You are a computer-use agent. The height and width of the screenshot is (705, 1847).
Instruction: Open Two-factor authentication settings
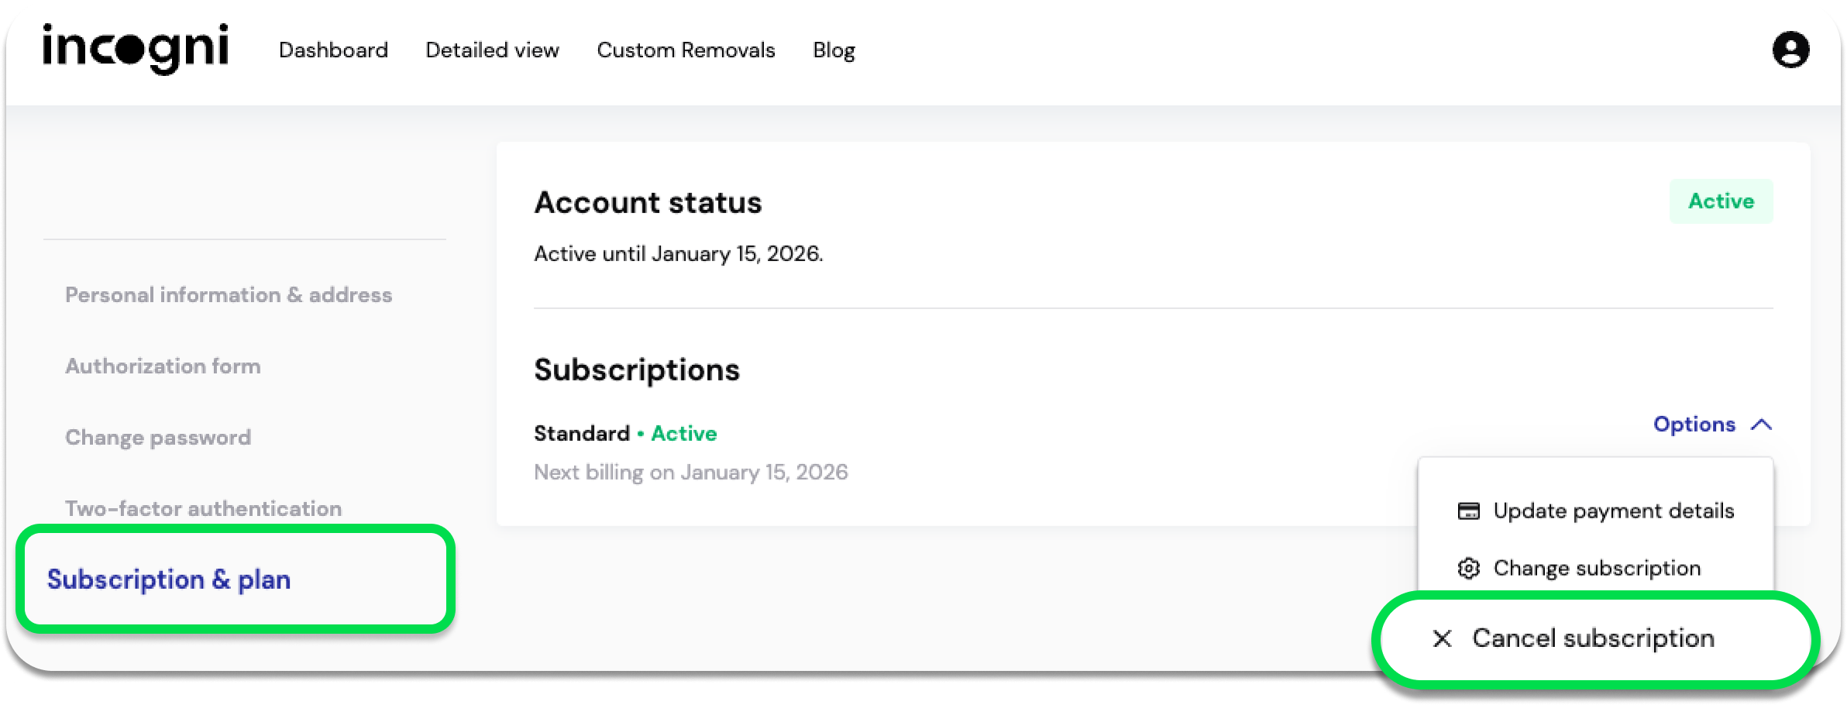[203, 509]
